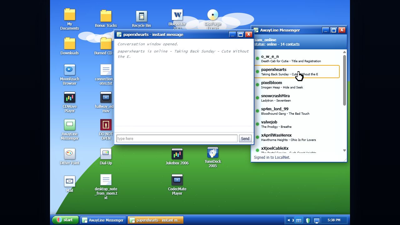Launch MoonReach Browser desktop icon
The height and width of the screenshot is (225, 400).
69,74
